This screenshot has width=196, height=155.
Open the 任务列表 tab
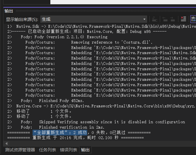(48, 150)
